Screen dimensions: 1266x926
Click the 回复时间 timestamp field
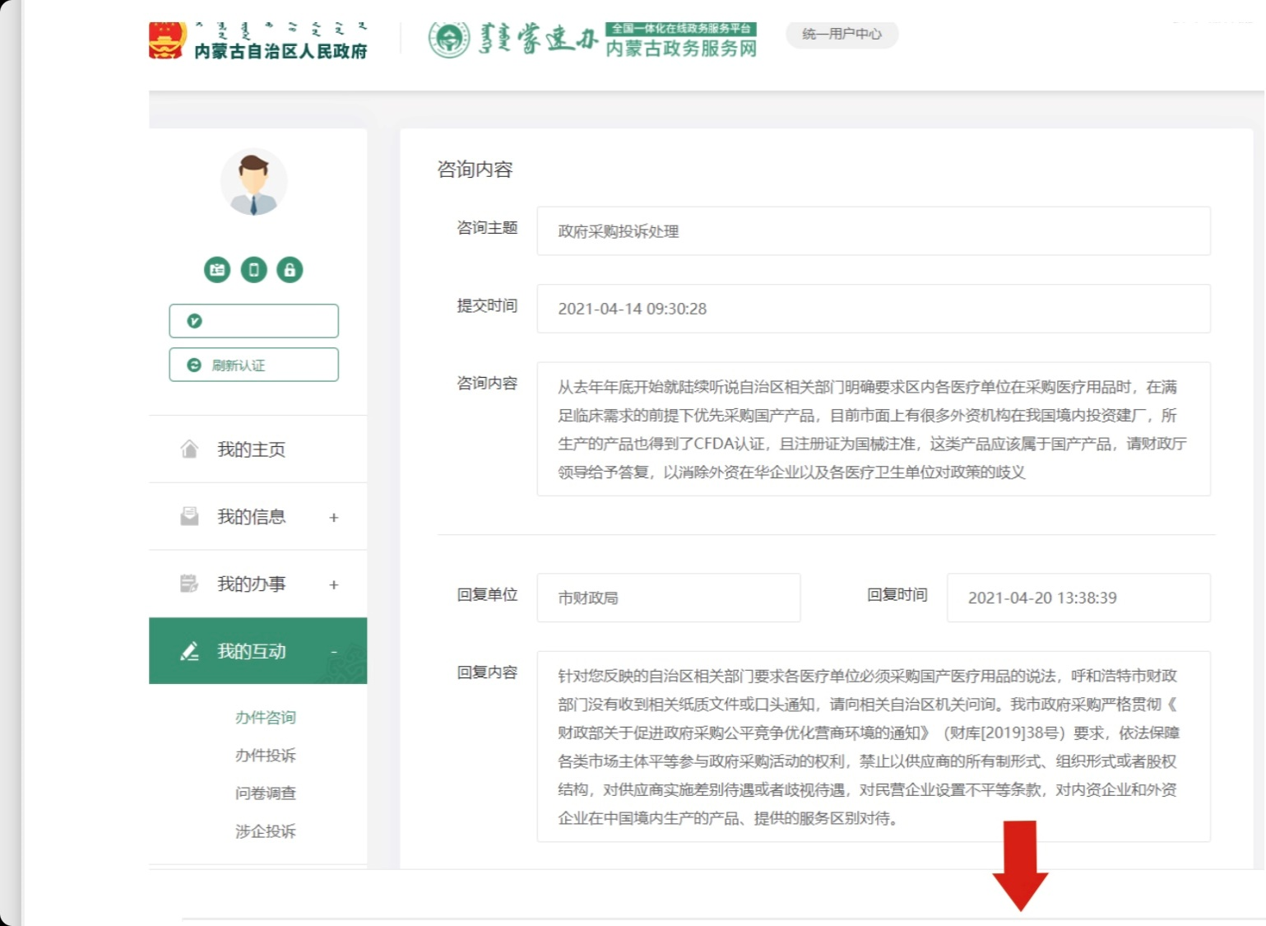click(1078, 598)
